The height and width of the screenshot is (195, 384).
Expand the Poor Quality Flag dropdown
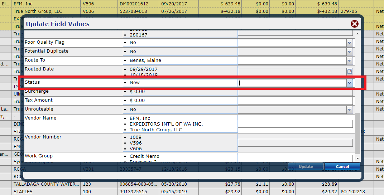tap(349, 43)
